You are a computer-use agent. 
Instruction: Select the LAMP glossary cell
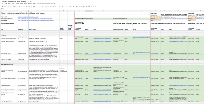pyautogui.click(x=63, y=38)
